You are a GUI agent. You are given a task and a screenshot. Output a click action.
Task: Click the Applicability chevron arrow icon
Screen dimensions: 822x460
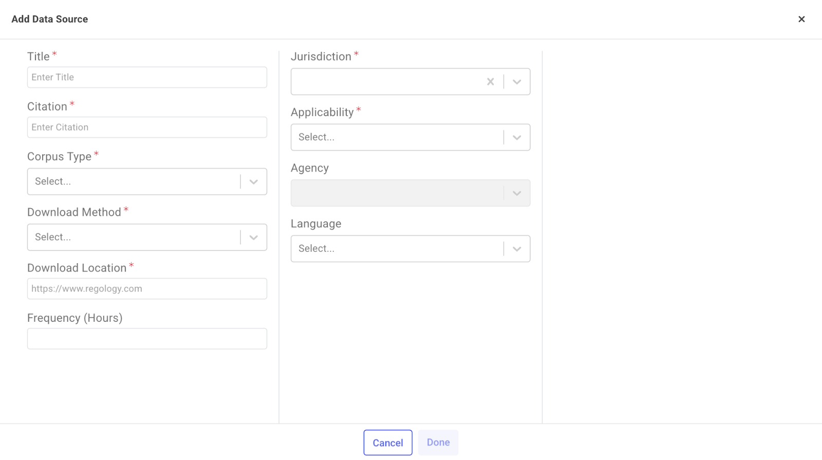click(x=517, y=137)
